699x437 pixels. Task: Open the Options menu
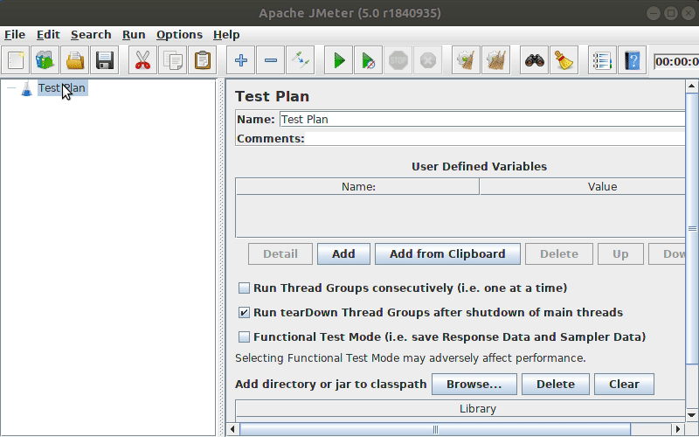[179, 35]
